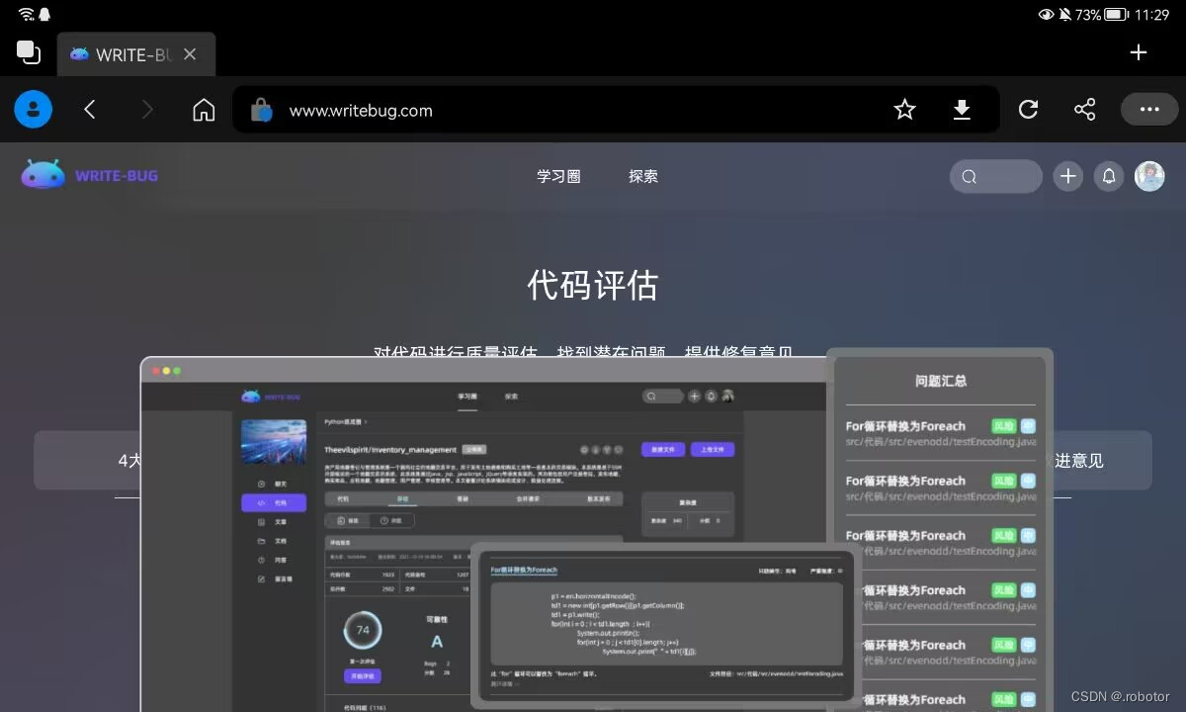1186x712 pixels.
Task: Click 文章 in the preview sidebar
Action: click(x=274, y=521)
